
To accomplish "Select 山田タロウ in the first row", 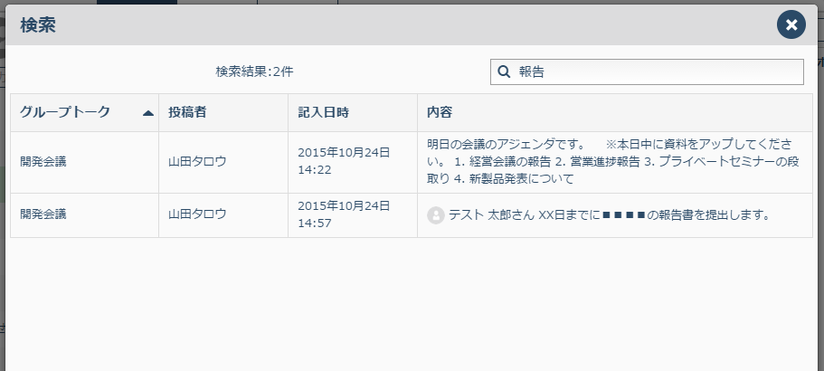I will 197,162.
